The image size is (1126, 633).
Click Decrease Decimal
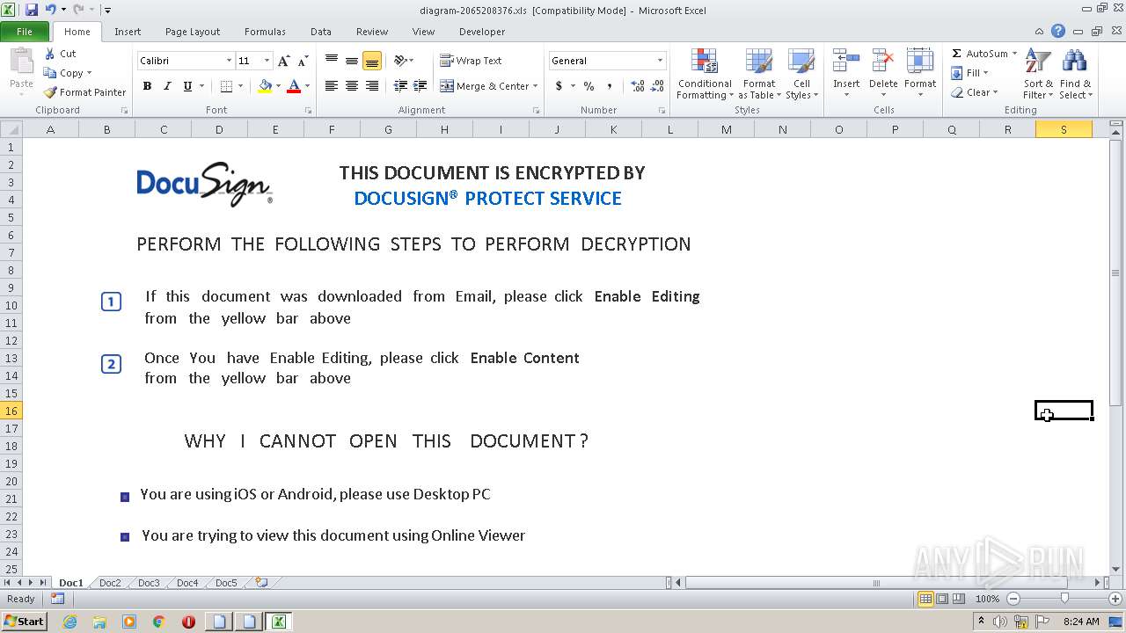pyautogui.click(x=658, y=86)
